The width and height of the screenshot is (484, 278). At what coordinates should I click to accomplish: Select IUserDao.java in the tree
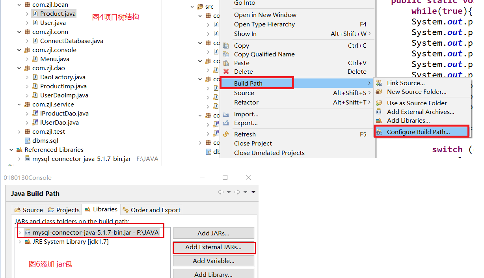click(x=59, y=123)
